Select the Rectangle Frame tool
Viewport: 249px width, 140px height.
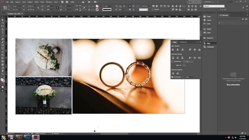coord(3,45)
